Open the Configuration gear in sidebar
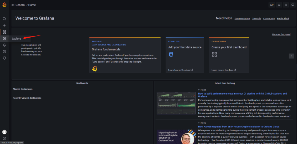The height and width of the screenshot is (144, 297). coord(4,52)
